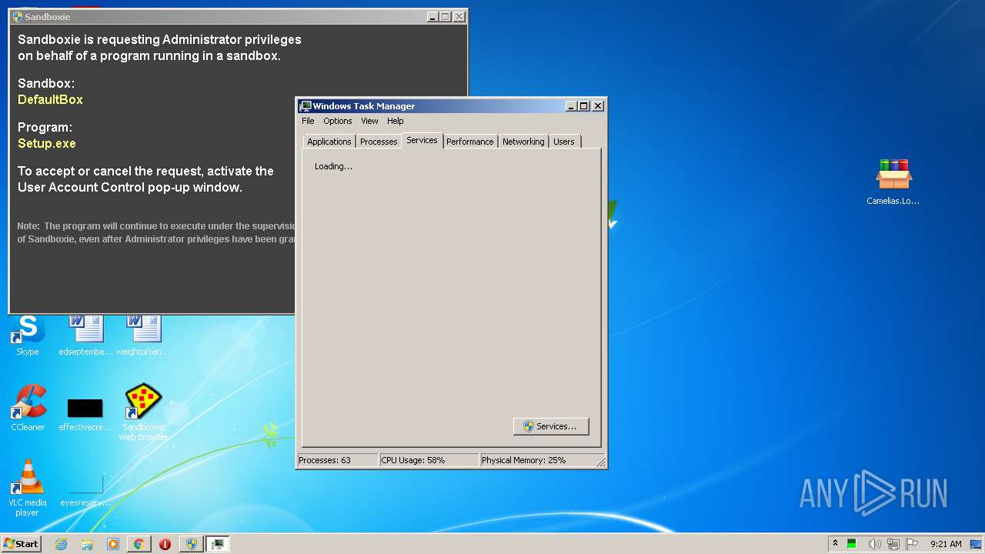The width and height of the screenshot is (985, 554).
Task: Click the CPU Usage: 58% status entry
Action: coord(429,460)
